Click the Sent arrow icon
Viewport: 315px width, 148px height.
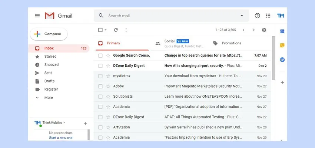pos(37,73)
